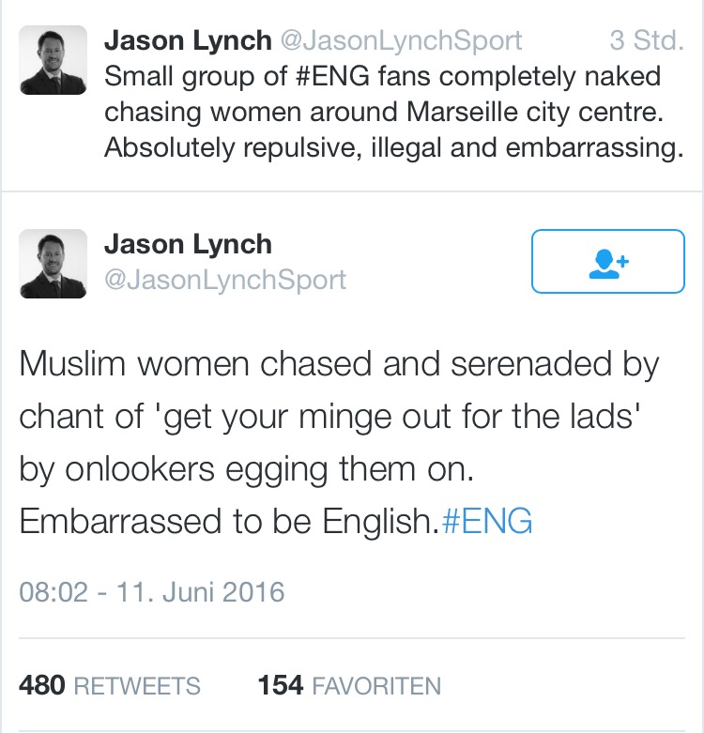View the 154 Favoriten list
The width and height of the screenshot is (704, 733).
point(349,686)
